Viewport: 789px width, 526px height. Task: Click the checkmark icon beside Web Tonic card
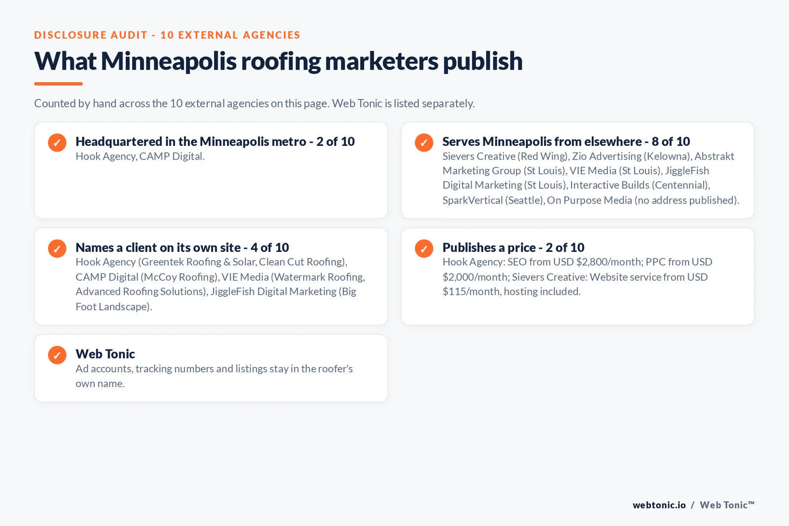(x=57, y=355)
